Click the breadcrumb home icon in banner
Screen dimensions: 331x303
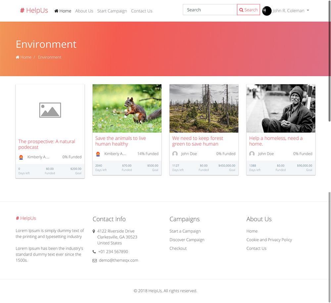[18, 57]
